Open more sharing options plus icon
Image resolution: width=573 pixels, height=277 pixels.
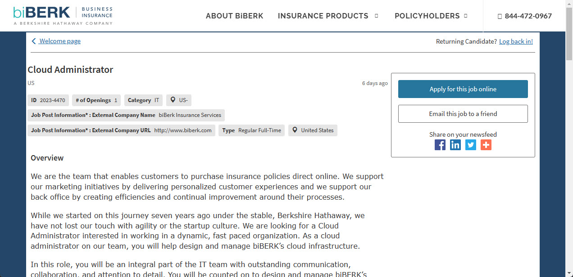486,145
